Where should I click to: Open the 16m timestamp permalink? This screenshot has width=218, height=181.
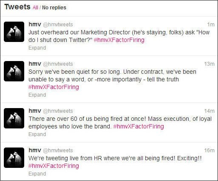(210, 150)
